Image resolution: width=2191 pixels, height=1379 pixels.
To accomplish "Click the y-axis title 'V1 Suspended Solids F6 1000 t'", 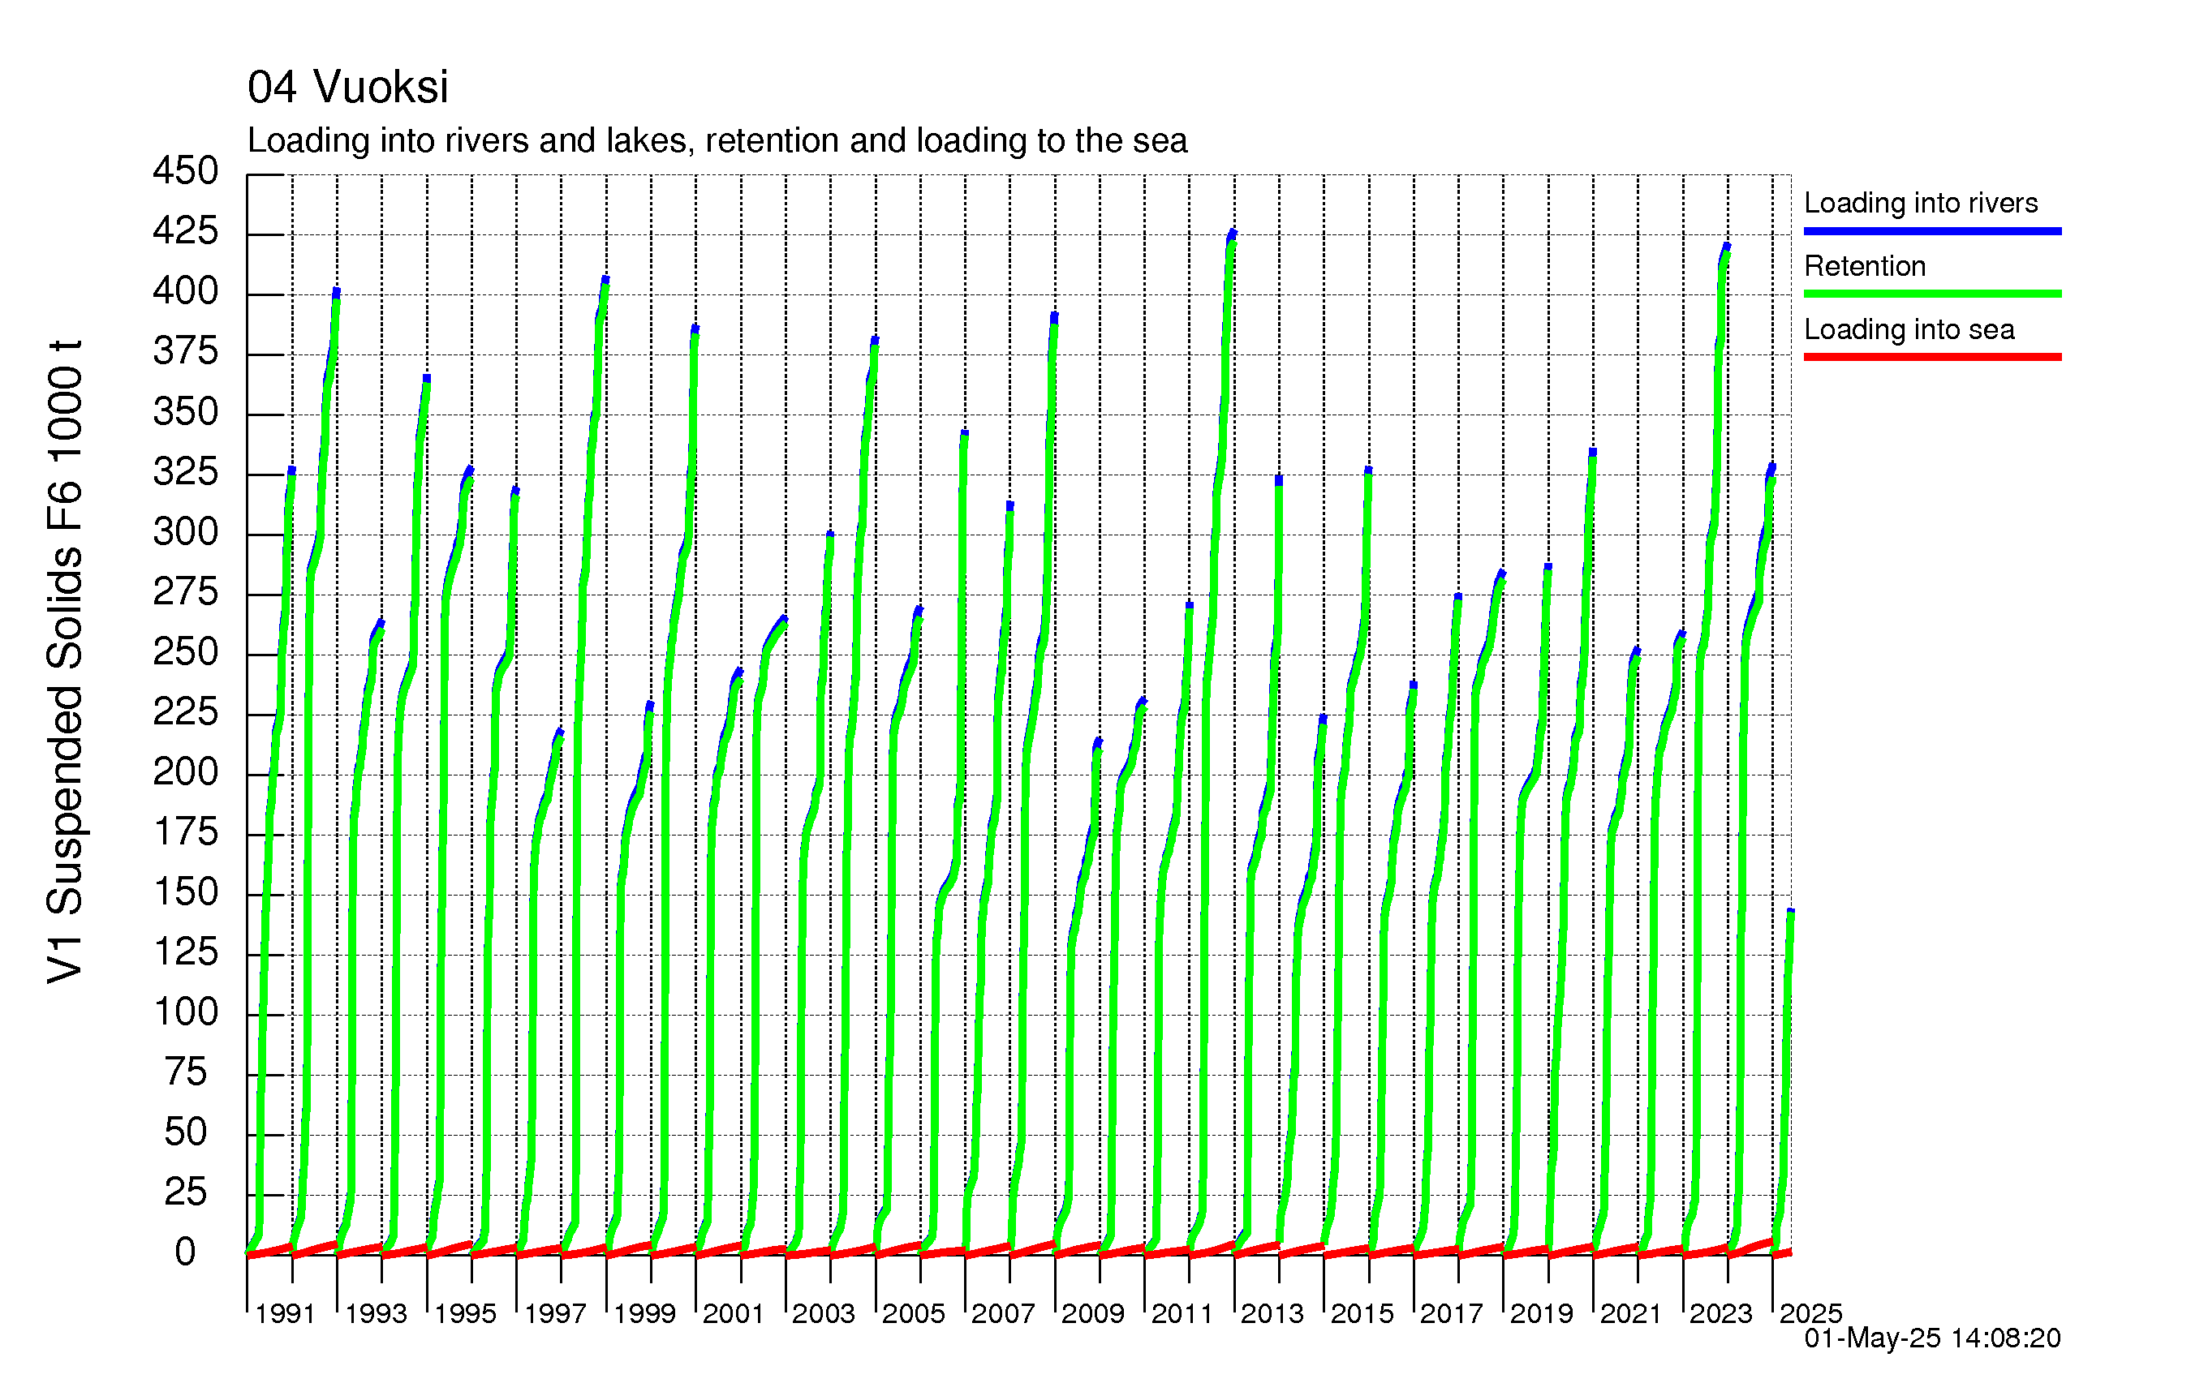I will pos(65,661).
